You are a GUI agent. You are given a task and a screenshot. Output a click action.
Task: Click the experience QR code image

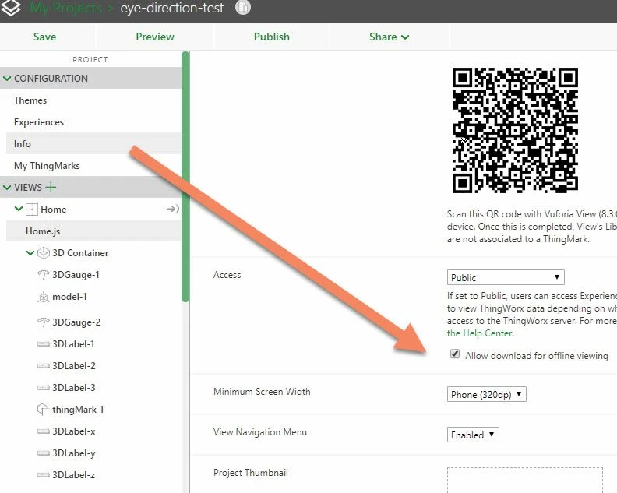tap(515, 130)
